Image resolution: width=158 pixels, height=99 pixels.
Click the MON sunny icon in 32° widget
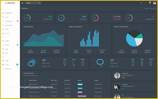tap(83, 62)
